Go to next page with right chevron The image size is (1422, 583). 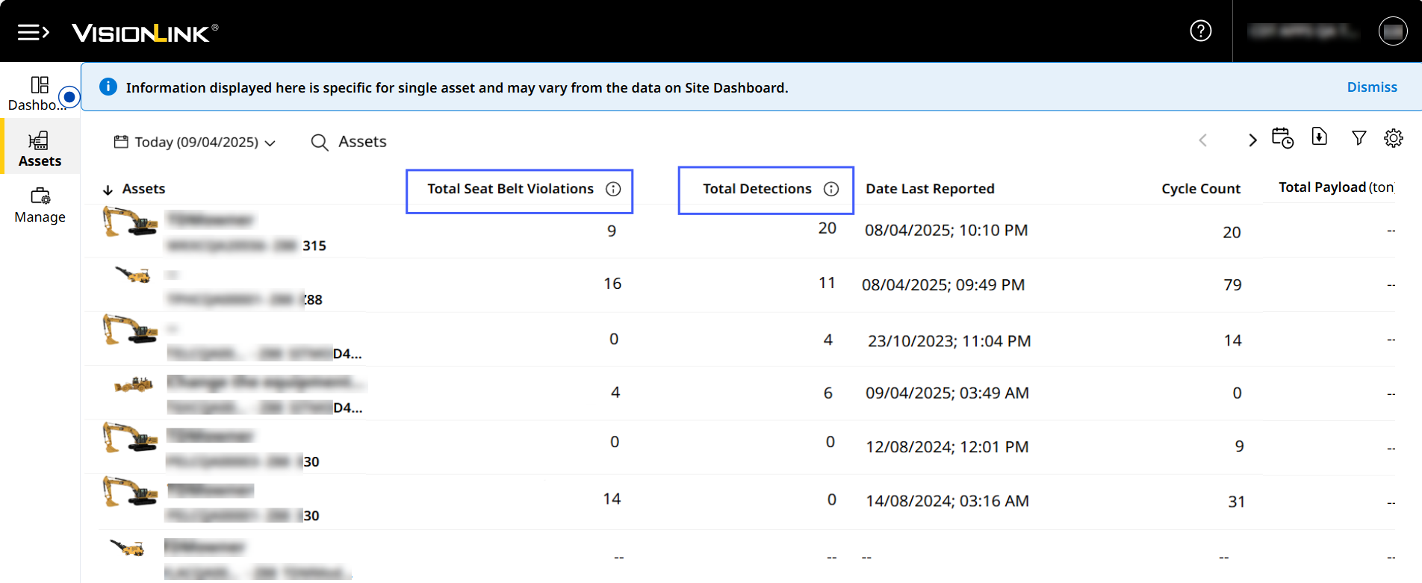1252,140
